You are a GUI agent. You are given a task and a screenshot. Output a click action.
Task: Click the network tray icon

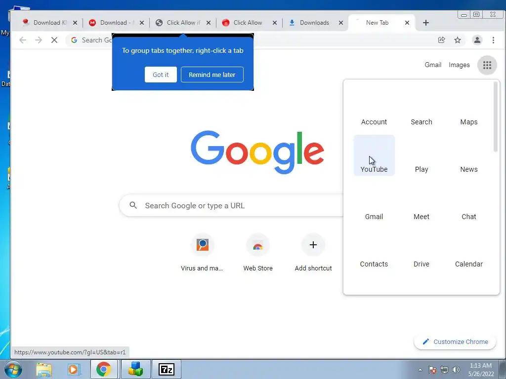click(x=444, y=370)
